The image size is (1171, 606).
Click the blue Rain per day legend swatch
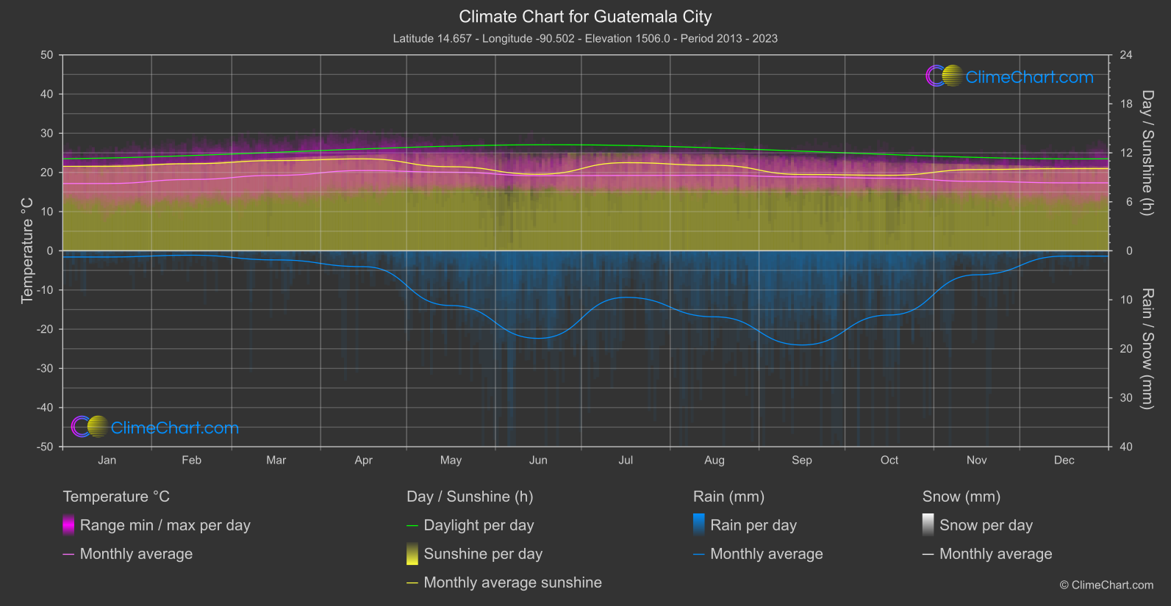click(699, 525)
